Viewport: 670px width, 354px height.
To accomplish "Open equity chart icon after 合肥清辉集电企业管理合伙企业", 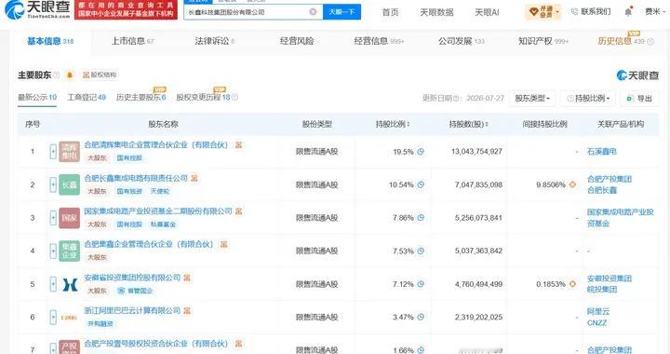I will click(238, 145).
